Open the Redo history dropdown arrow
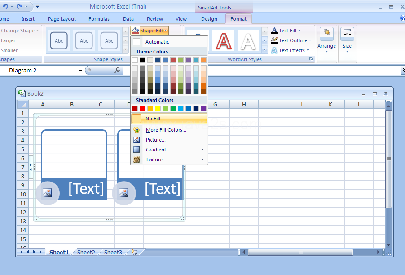Image resolution: width=405 pixels, height=275 pixels. [x=26, y=6]
